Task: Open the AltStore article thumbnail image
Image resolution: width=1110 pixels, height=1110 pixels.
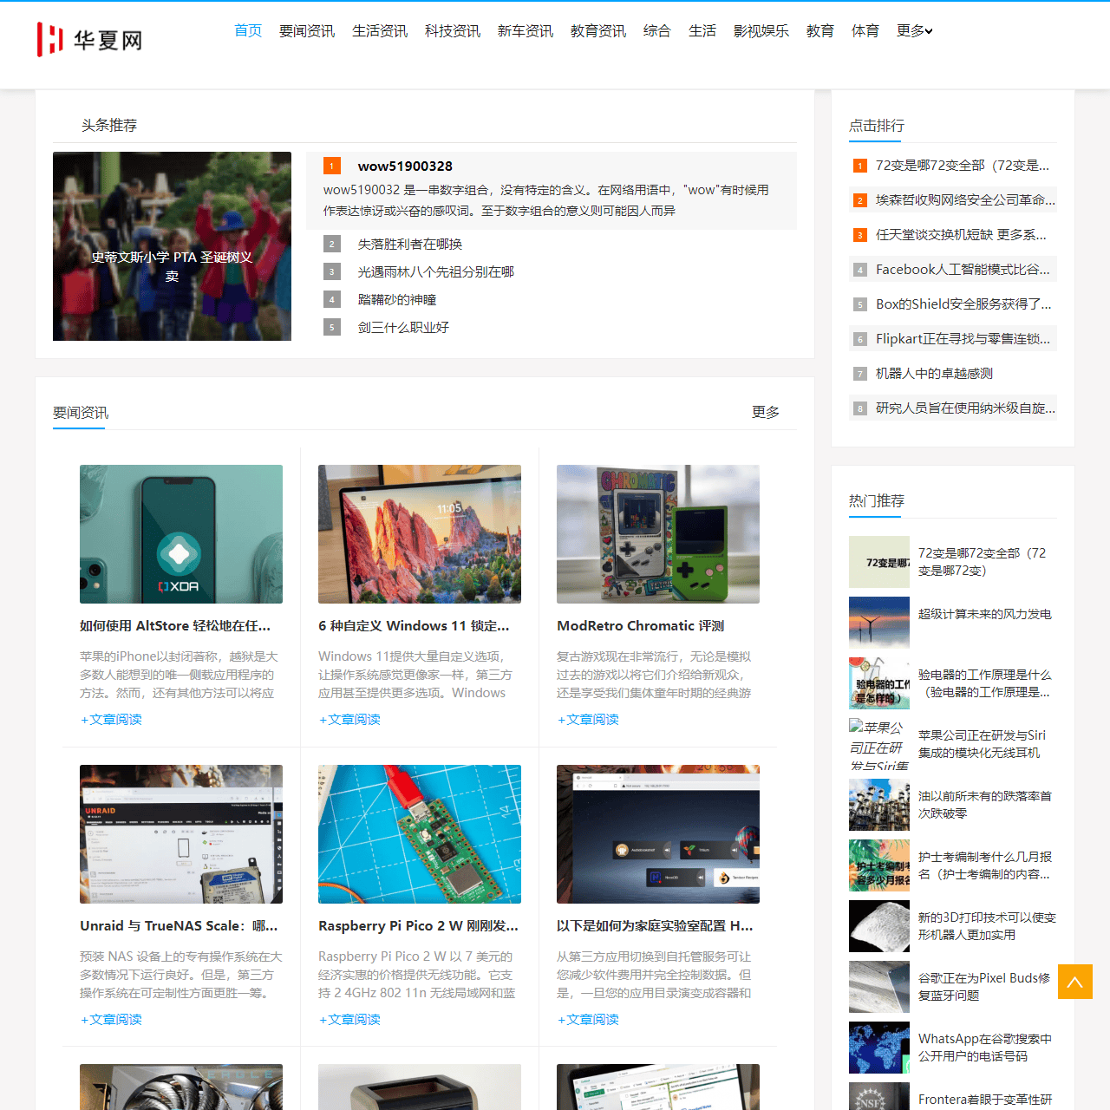Action: point(181,534)
